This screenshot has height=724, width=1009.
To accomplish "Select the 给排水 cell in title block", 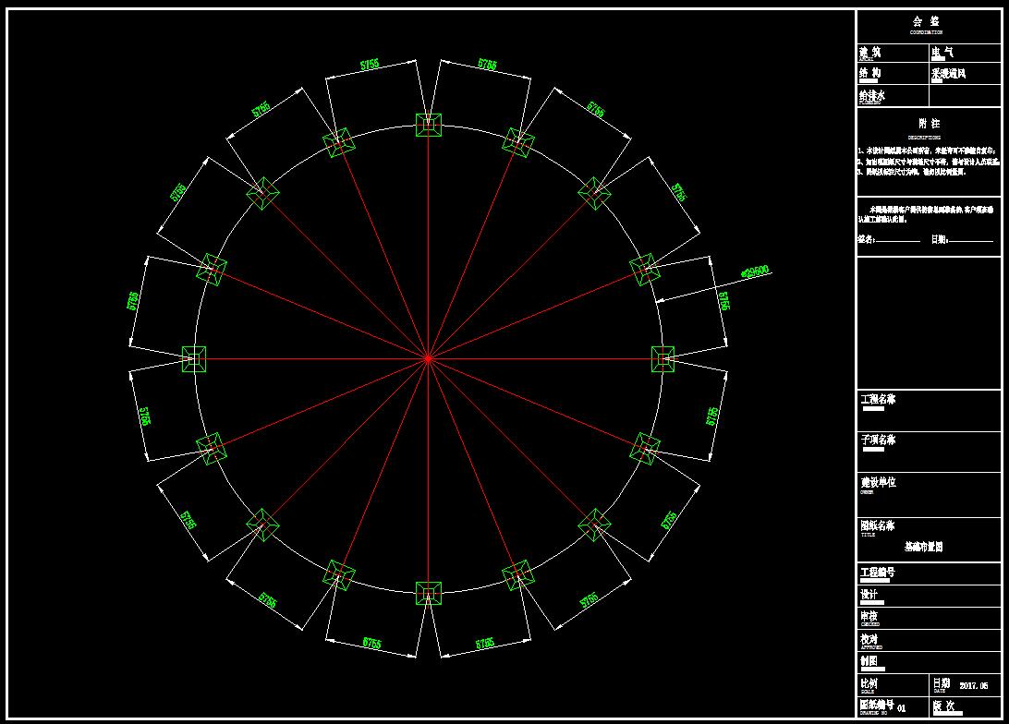I will (872, 95).
